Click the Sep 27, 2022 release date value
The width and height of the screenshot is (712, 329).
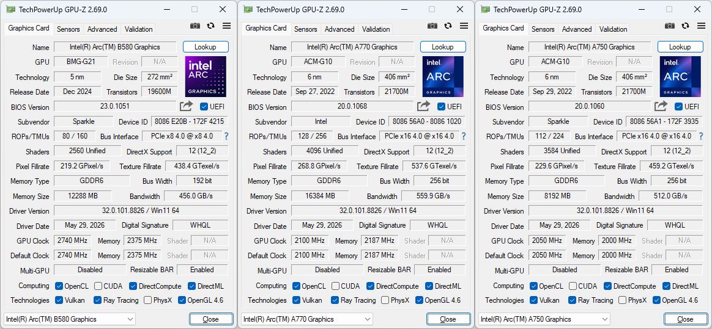pyautogui.click(x=314, y=91)
